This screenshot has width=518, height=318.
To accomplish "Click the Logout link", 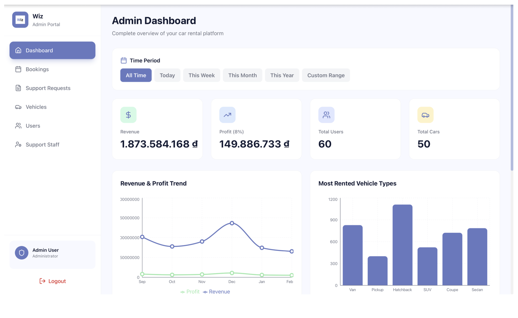I will click(52, 281).
